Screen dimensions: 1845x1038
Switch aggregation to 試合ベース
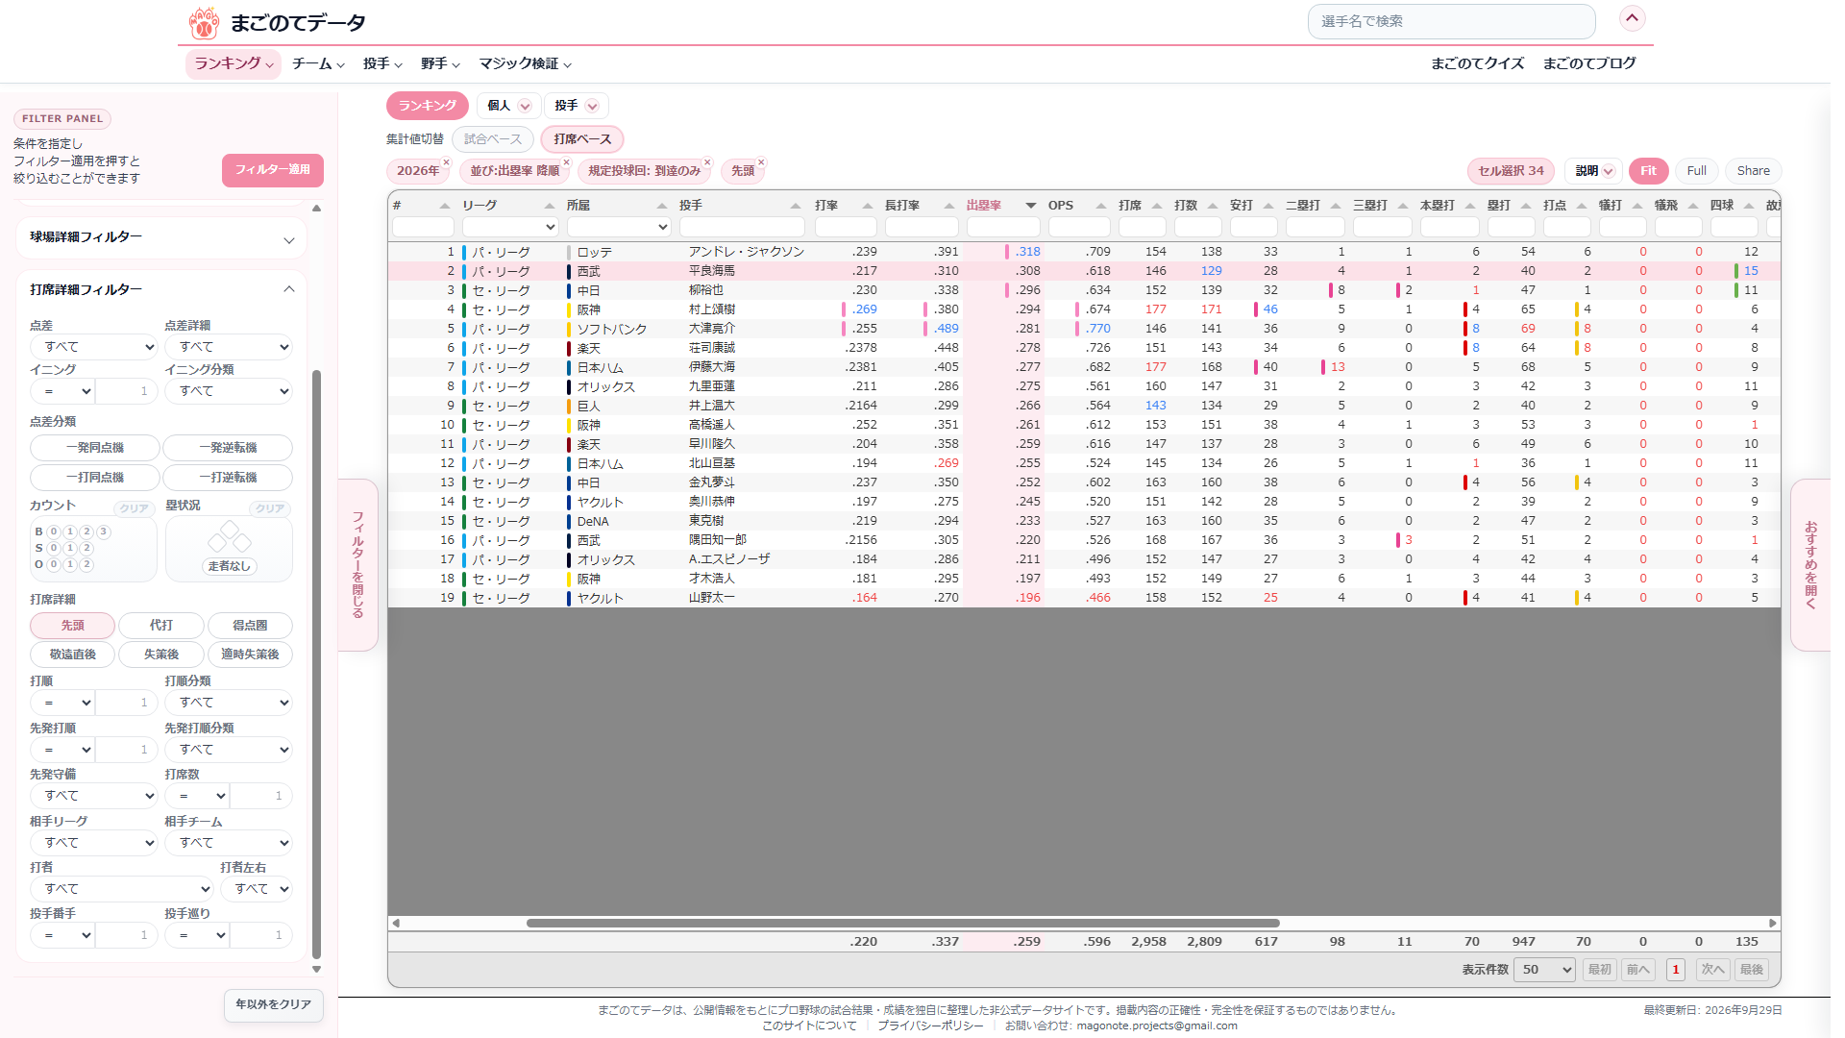[x=493, y=139]
